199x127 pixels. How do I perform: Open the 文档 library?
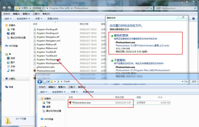tap(11, 66)
